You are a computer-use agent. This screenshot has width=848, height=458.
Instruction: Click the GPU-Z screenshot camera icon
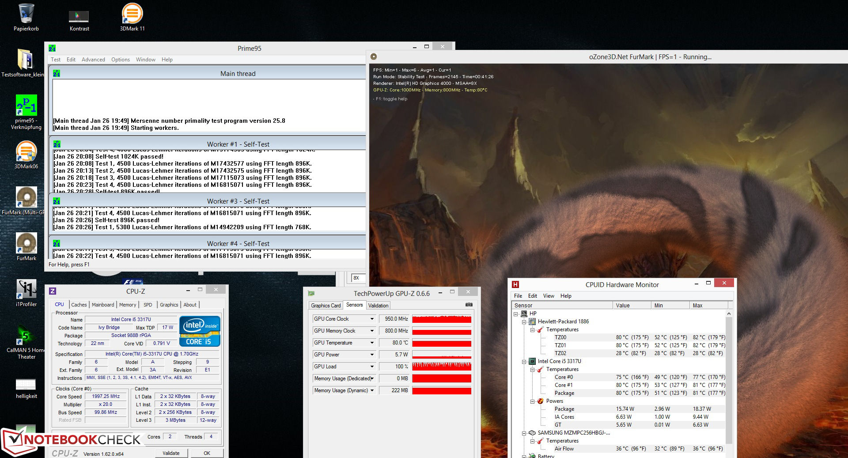coord(469,305)
